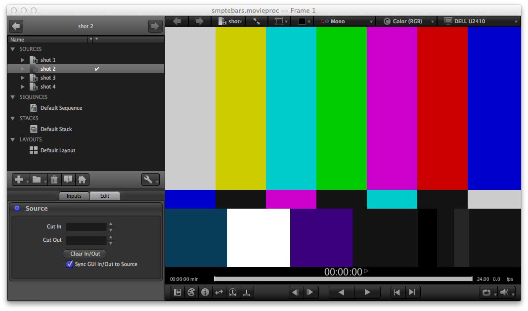Expand the shot 2 disclosure triangle

click(x=23, y=69)
